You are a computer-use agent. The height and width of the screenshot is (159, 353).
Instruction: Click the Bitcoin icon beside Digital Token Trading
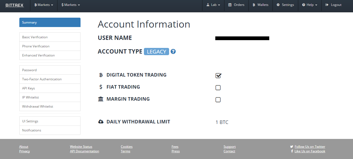click(x=101, y=75)
